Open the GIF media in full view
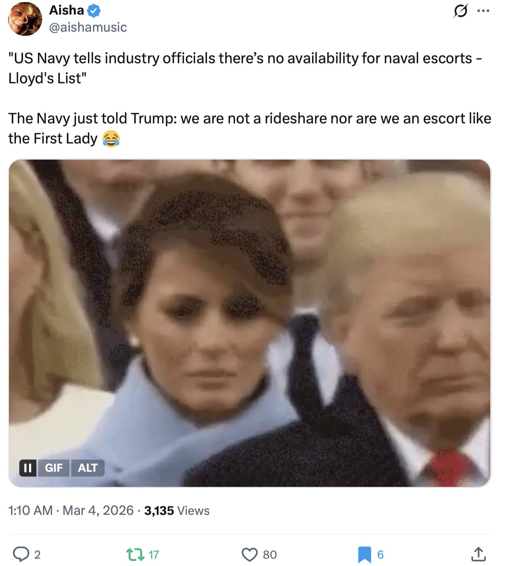The height and width of the screenshot is (566, 505). point(250,323)
